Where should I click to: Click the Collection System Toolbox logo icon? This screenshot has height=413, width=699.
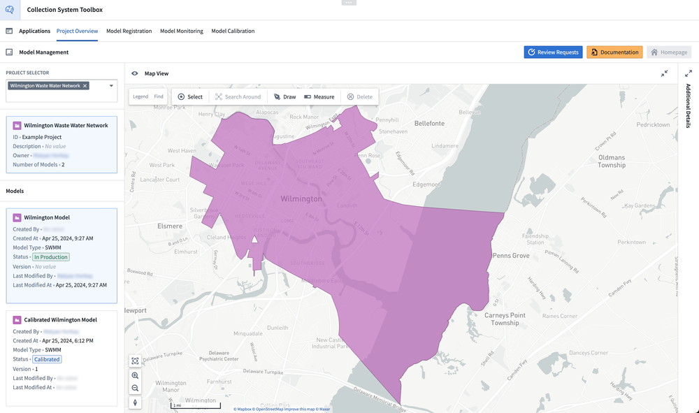coord(10,10)
